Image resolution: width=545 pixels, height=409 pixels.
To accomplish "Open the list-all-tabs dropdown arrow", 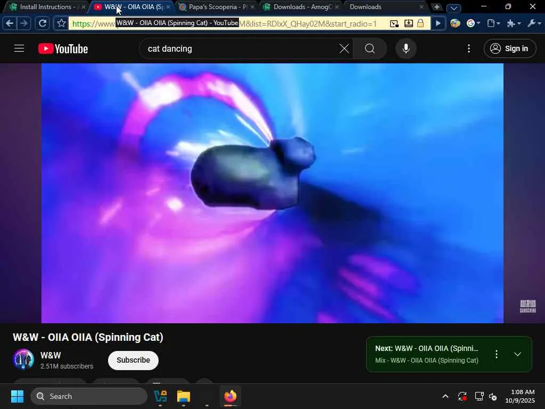I will [x=453, y=7].
